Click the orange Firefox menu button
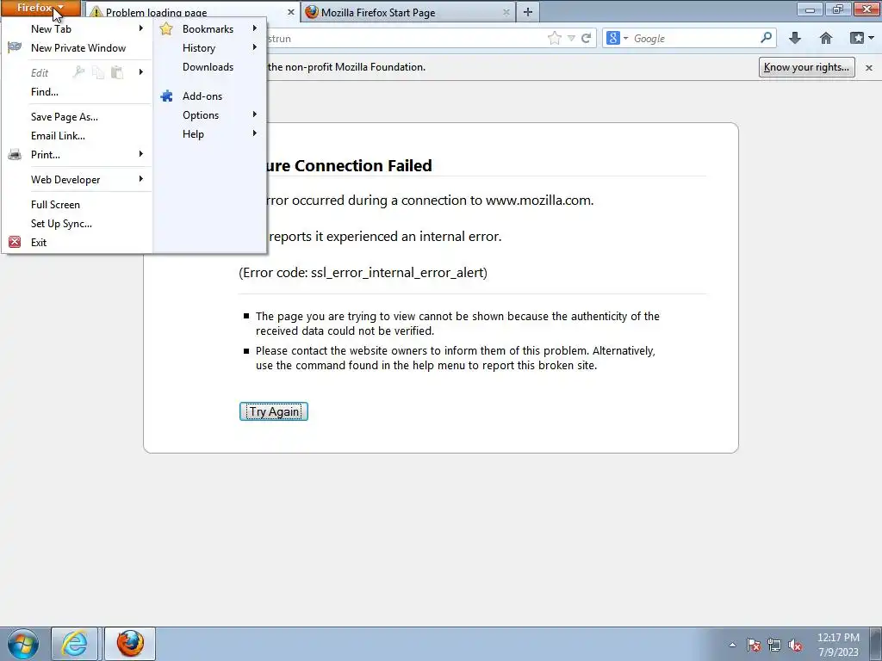 [x=40, y=8]
